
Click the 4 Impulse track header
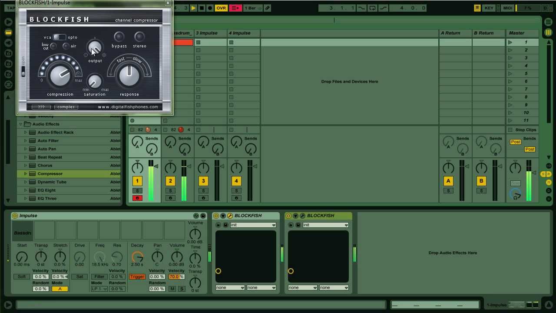[x=244, y=33]
